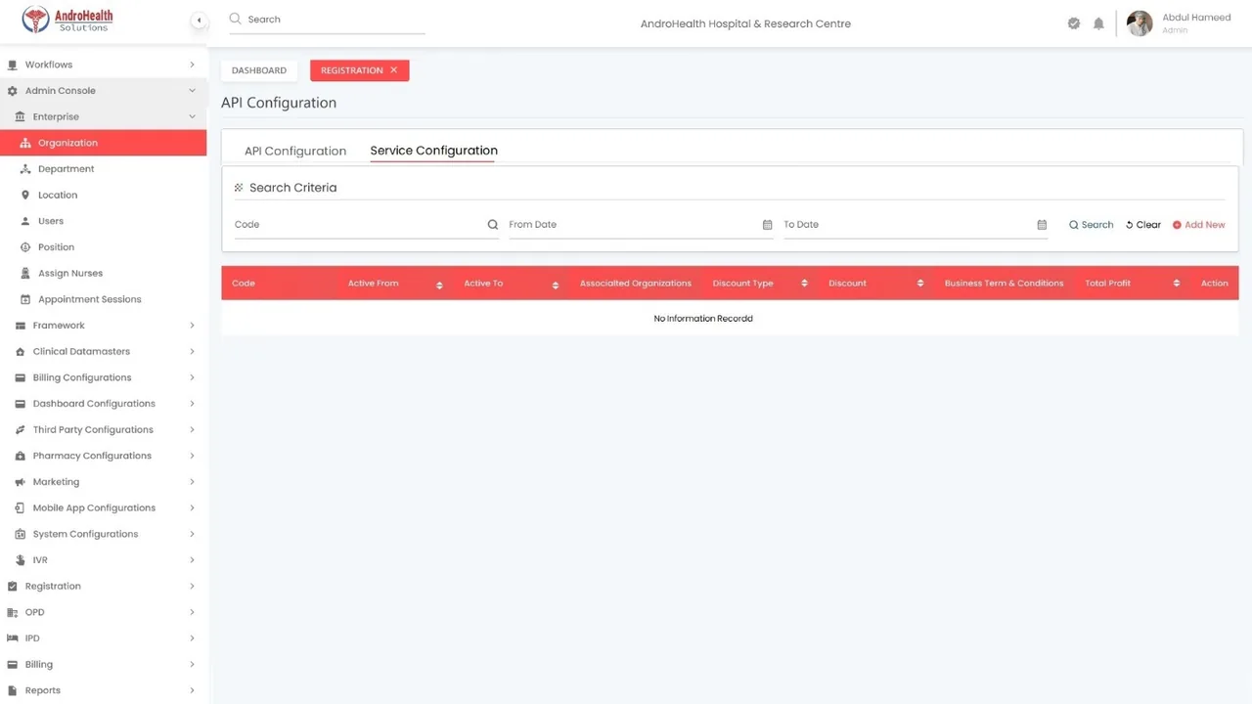
Task: Click the AndroHealth Solutions logo
Action: (x=67, y=20)
